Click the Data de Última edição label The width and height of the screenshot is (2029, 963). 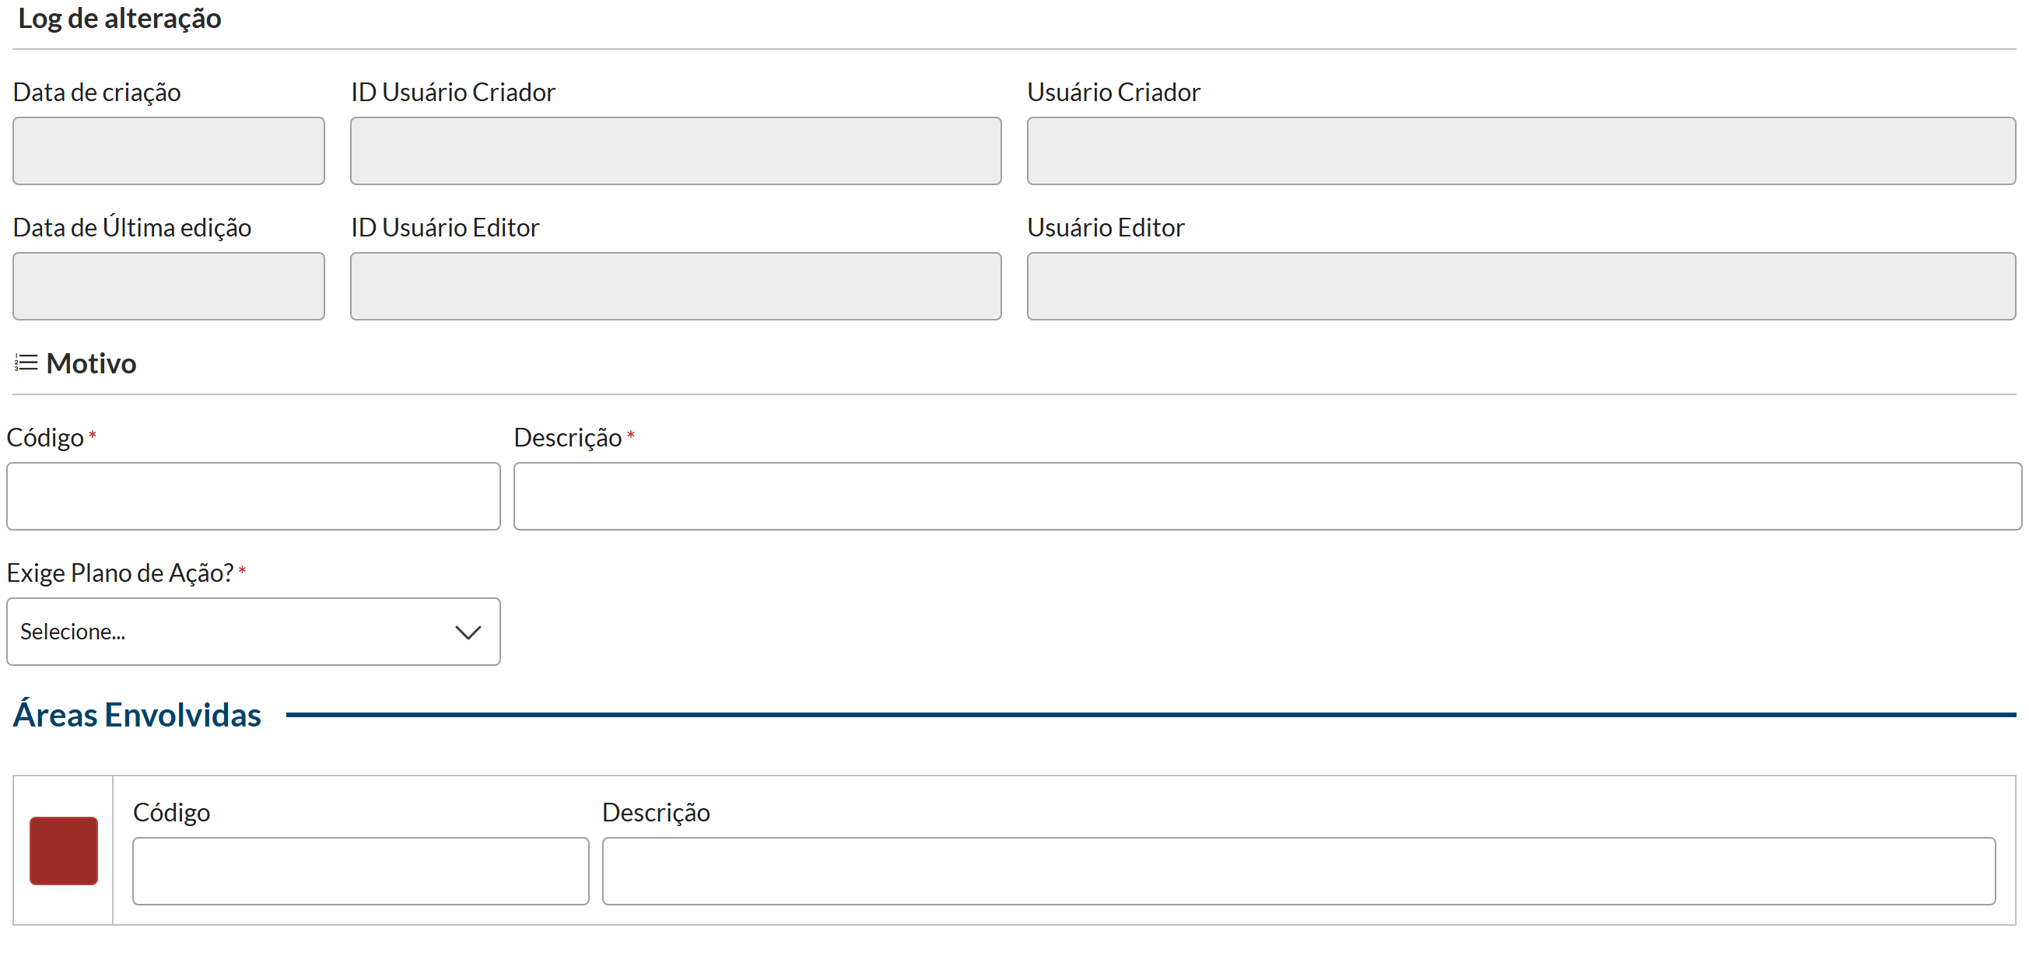pyautogui.click(x=132, y=228)
